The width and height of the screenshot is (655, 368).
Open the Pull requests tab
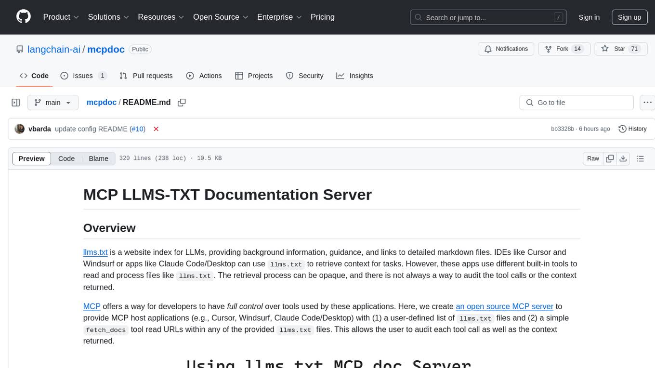(146, 76)
